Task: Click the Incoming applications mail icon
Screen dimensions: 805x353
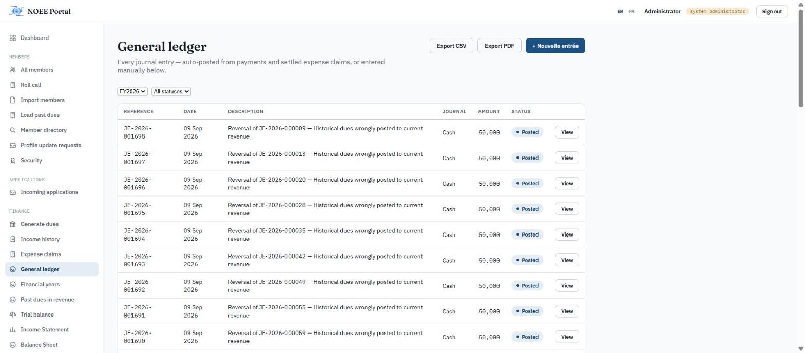Action: 13,192
